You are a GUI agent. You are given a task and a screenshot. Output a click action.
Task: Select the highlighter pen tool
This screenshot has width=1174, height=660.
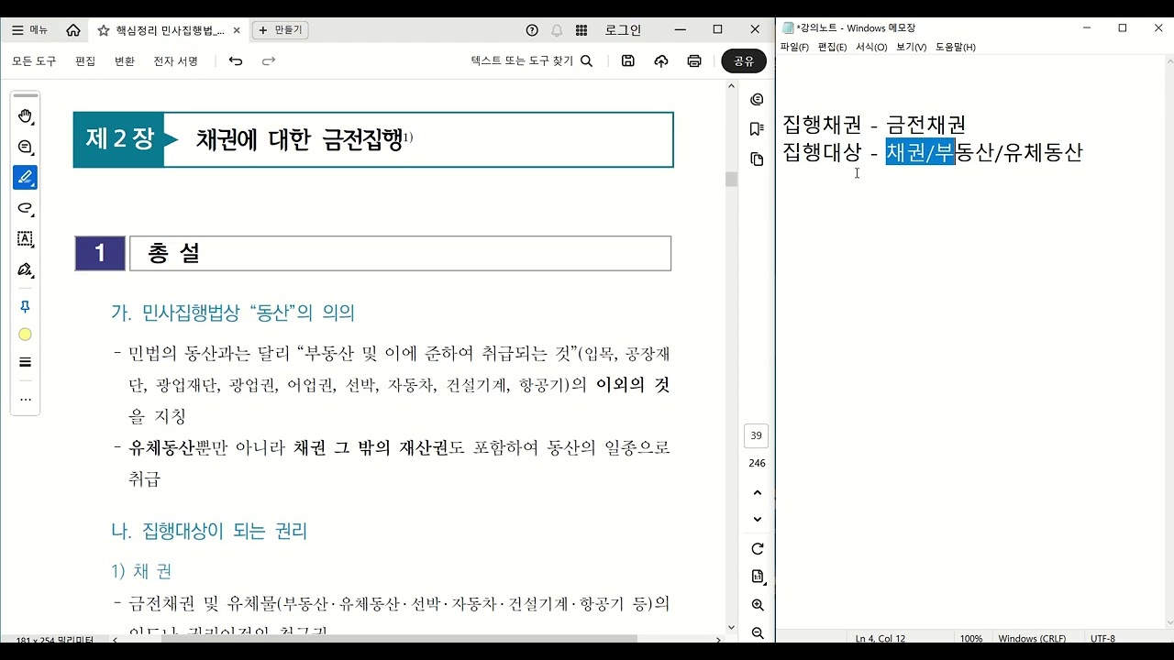point(26,178)
